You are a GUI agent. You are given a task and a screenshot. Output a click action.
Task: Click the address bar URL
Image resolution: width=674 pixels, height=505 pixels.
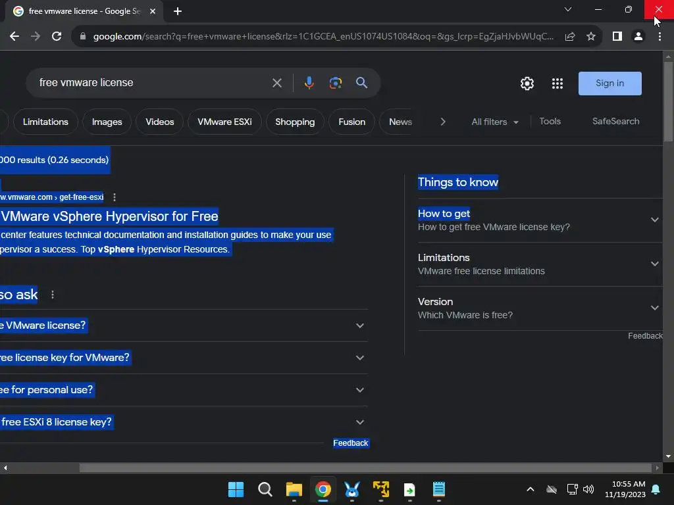point(323,37)
